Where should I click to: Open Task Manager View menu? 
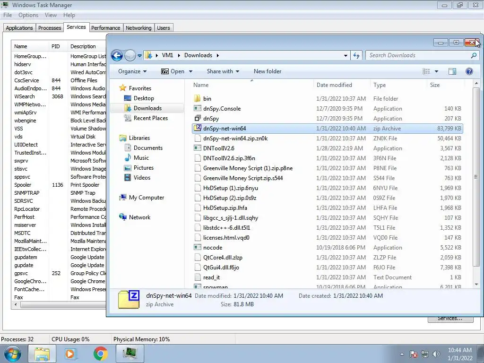pyautogui.click(x=51, y=15)
